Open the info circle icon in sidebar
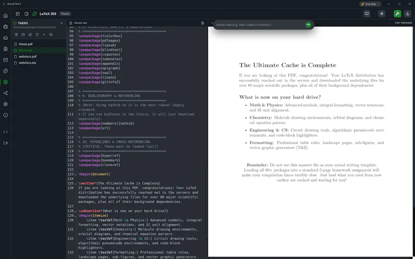This screenshot has width=415, height=259. [6, 115]
